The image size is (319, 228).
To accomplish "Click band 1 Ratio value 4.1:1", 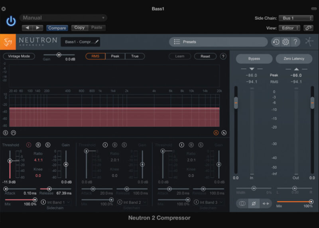I will 38,160.
